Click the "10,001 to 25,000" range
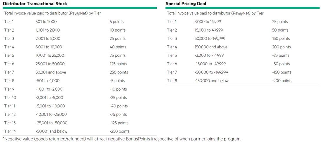Image resolution: width=321 pixels, height=144 pixels. pyautogui.click(x=50, y=55)
